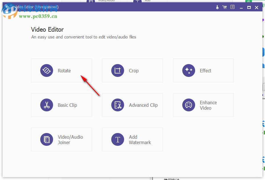This screenshot has width=265, height=180.
Task: Open the Effect tool
Action: (x=189, y=70)
